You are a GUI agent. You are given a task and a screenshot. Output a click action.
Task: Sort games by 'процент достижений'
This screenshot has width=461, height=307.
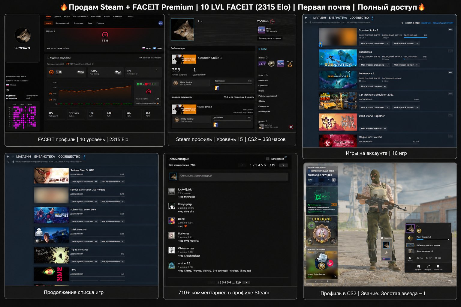pyautogui.click(x=443, y=23)
